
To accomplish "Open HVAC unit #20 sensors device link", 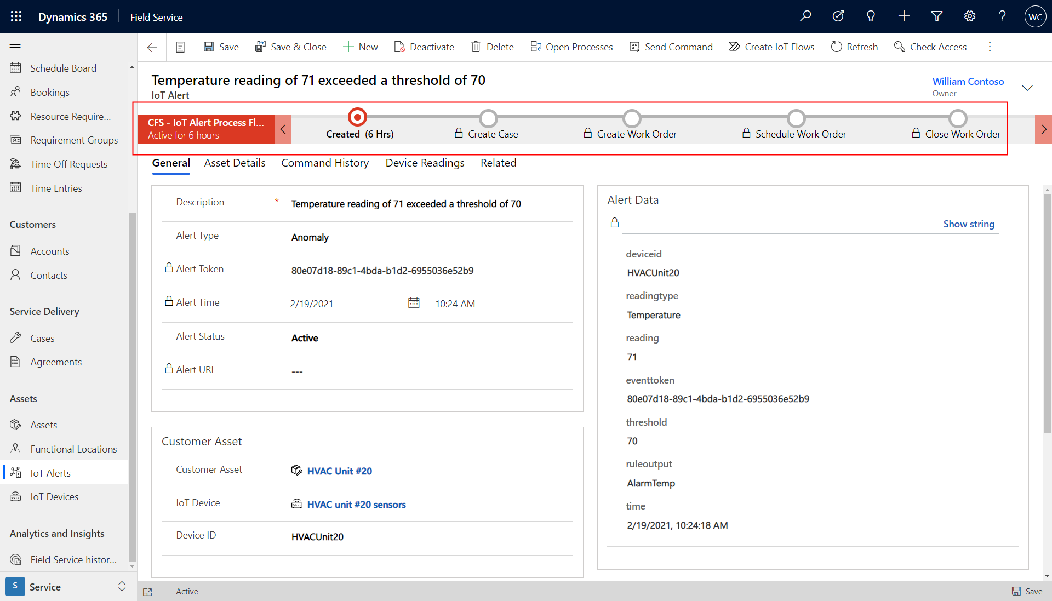I will (356, 504).
